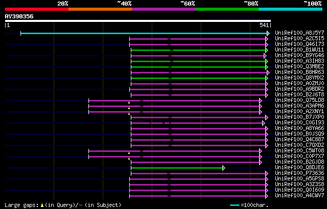This screenshot has width=327, height=209.
Task: Click the green arrowhead ending the Q8DJE6 alignment
Action: coord(224,168)
